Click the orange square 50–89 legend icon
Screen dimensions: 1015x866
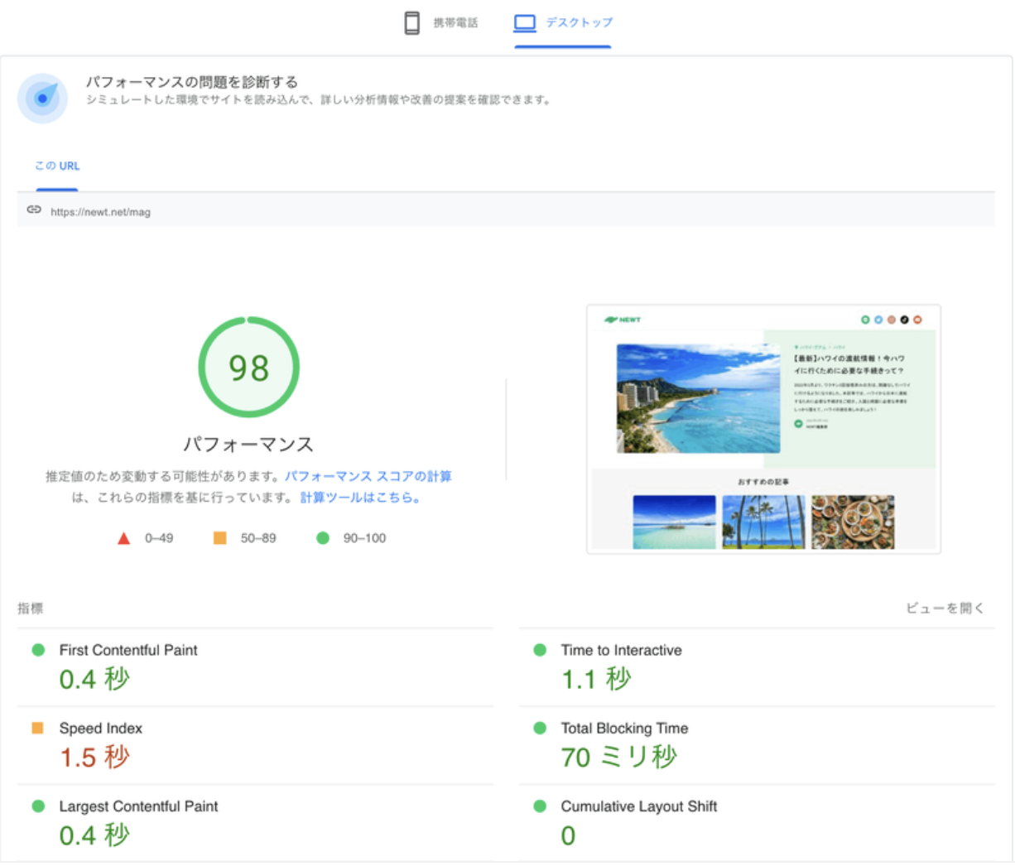tap(219, 538)
